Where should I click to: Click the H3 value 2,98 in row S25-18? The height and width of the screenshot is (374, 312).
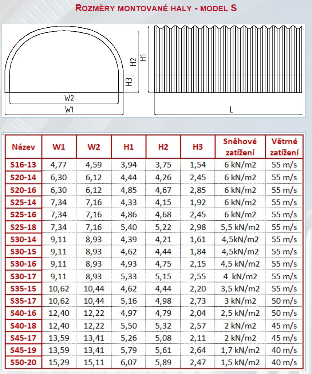[198, 227]
